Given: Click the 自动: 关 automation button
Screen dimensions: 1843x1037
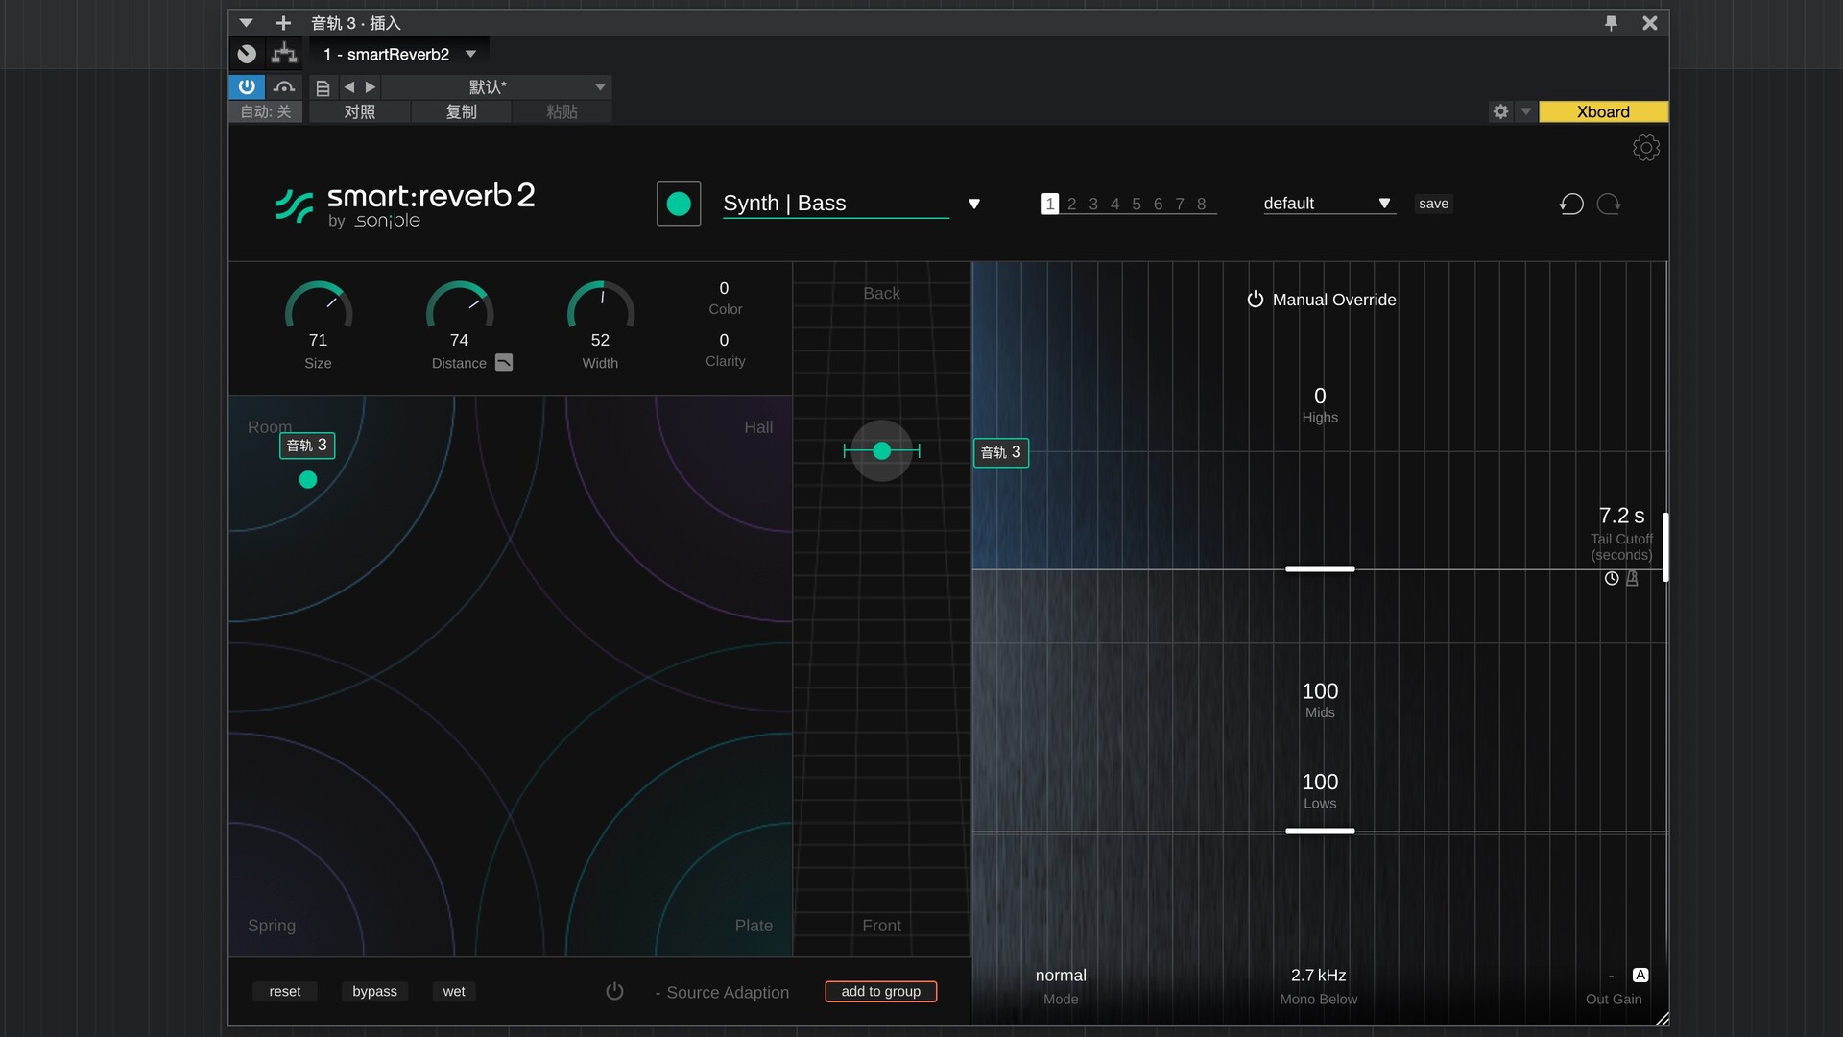Looking at the screenshot, I should (x=266, y=111).
